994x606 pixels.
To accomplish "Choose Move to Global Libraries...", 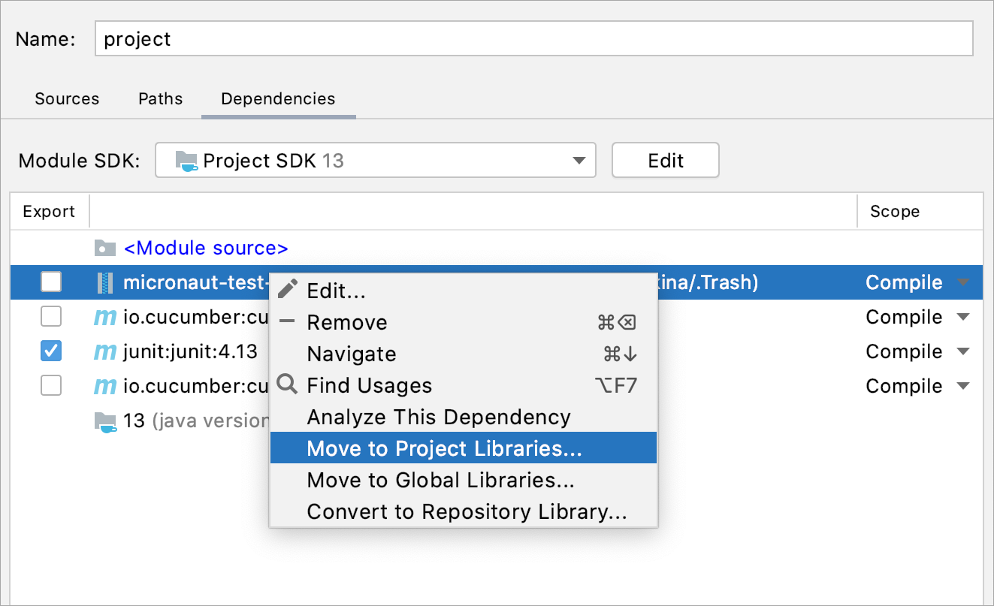I will (464, 480).
